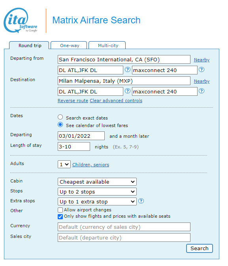Enable Allow airport changes checkbox

click(60, 210)
